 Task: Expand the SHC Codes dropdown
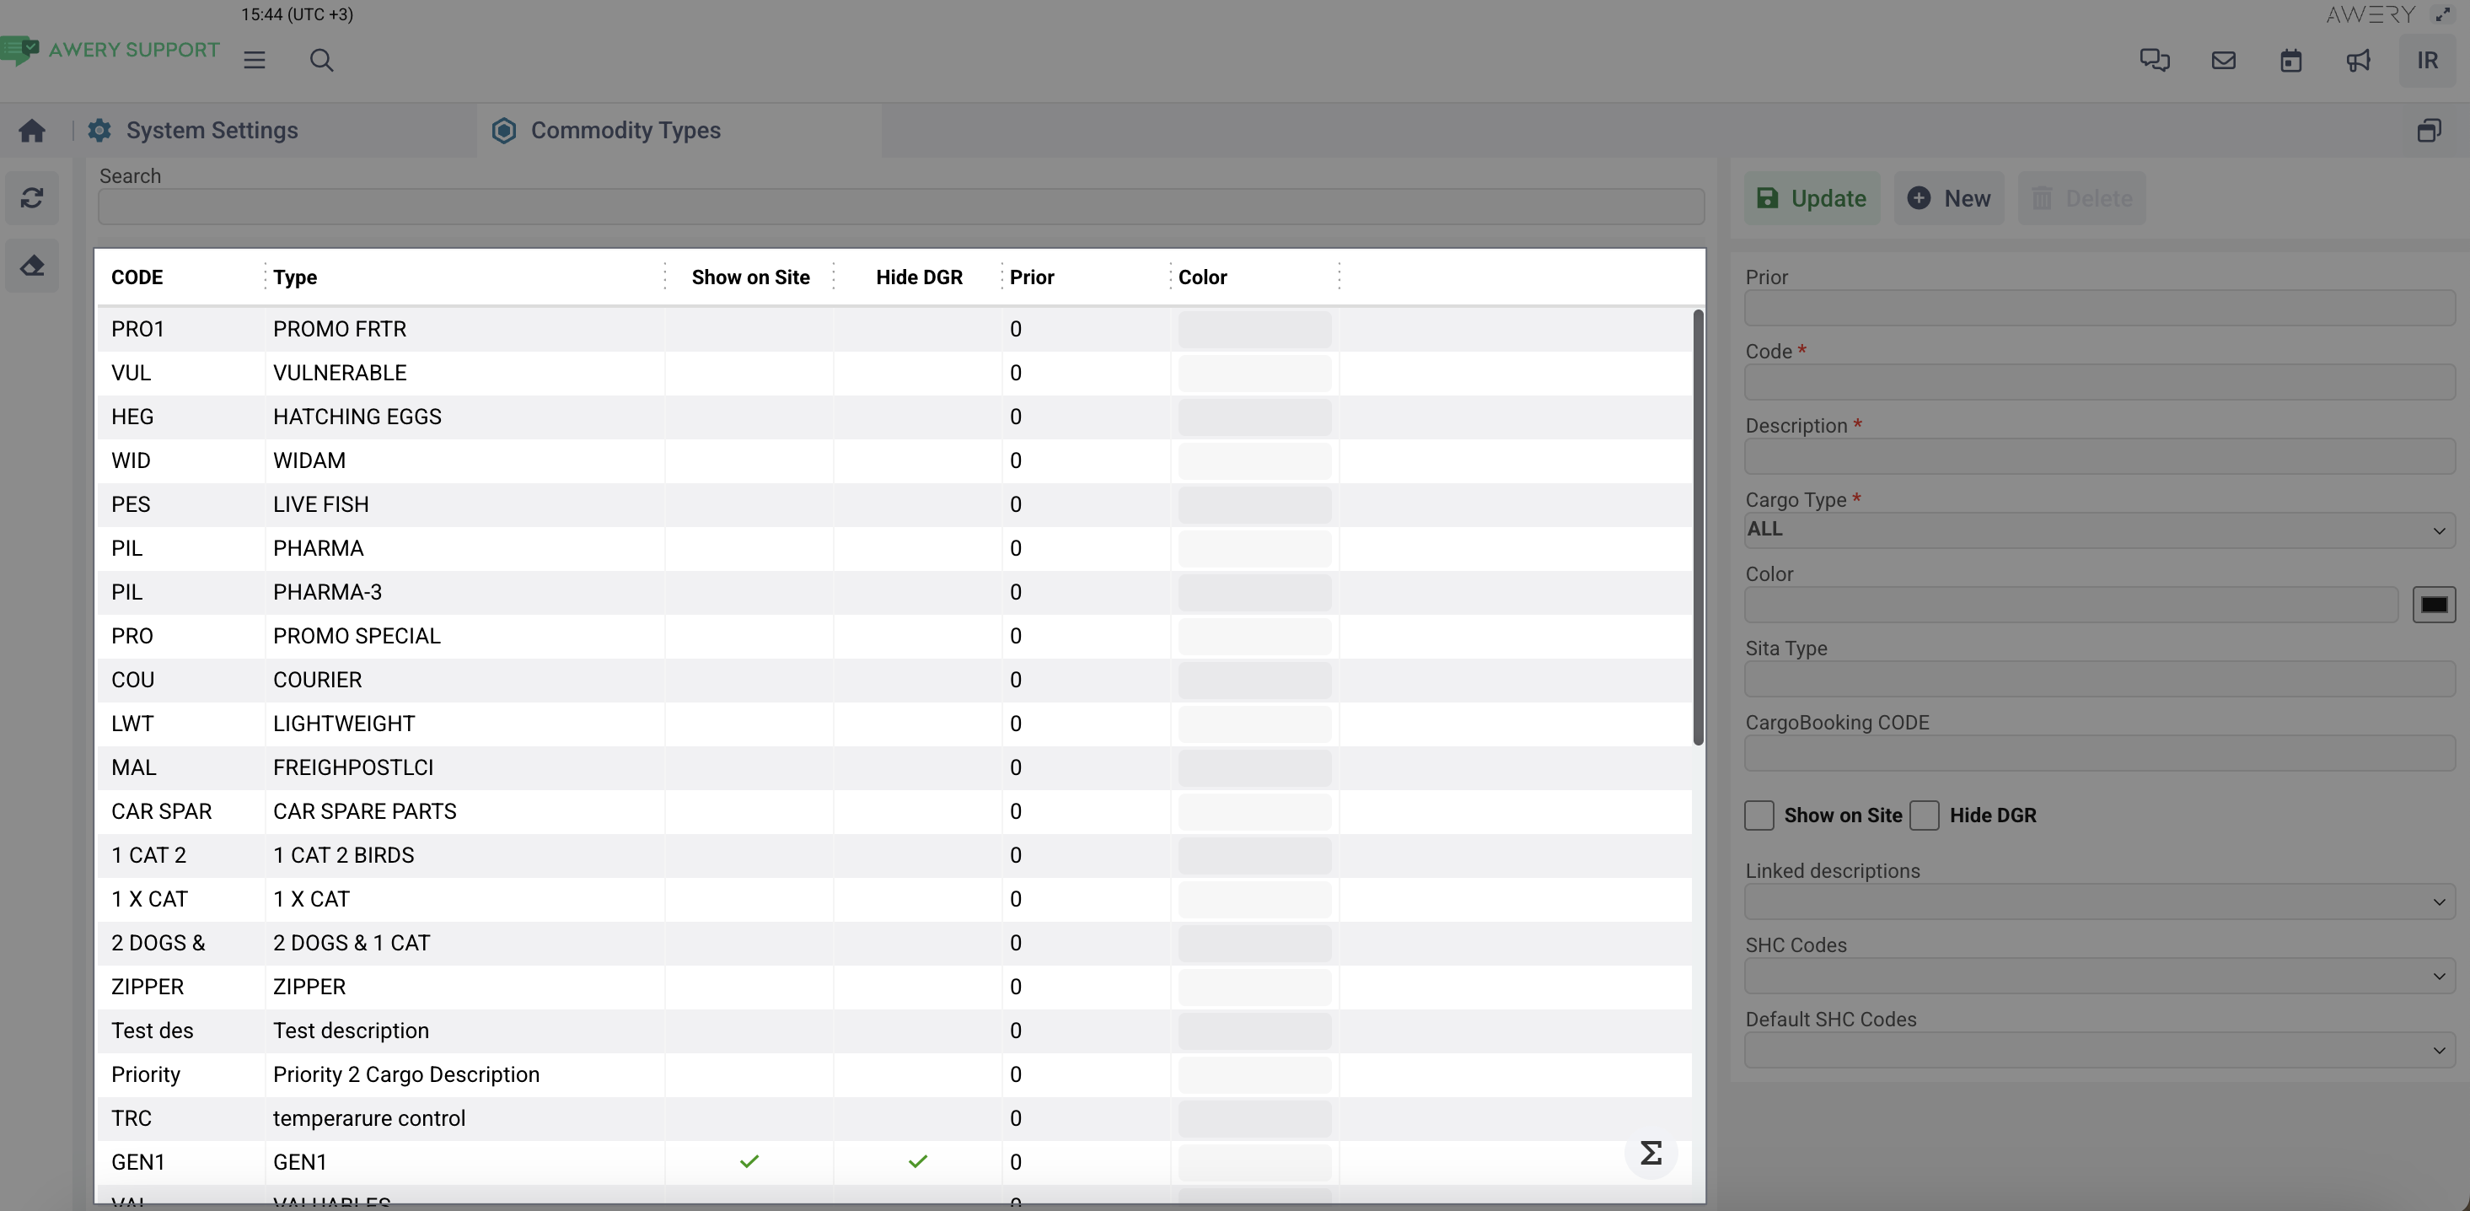[x=2099, y=976]
